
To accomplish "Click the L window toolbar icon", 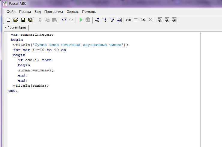I will 167,20.
